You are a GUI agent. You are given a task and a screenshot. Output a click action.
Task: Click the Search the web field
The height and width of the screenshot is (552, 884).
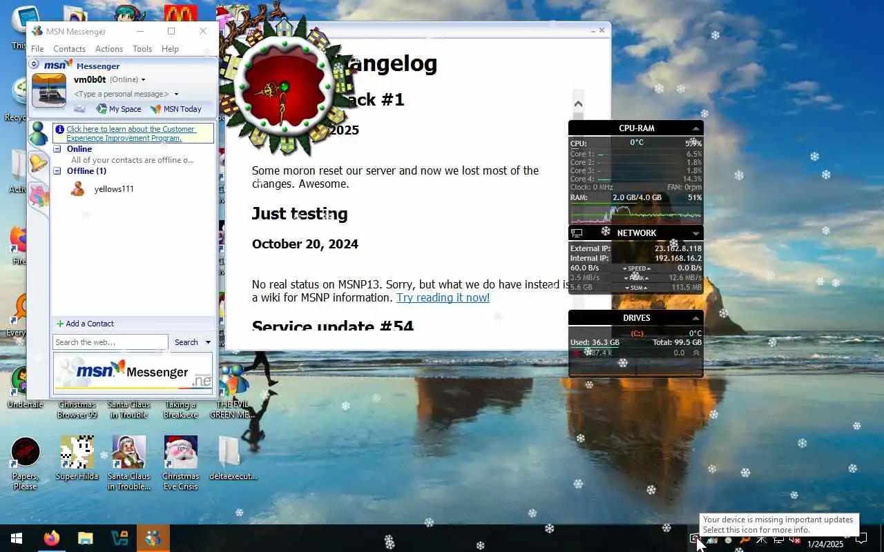point(110,342)
